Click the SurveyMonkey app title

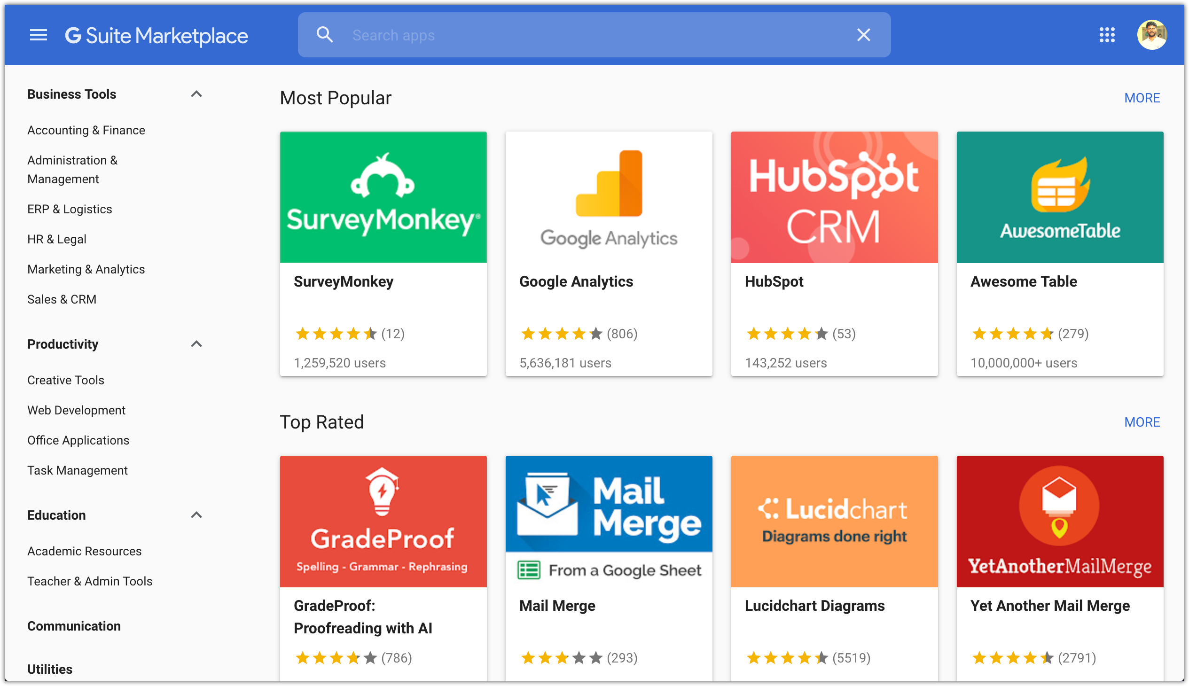(344, 282)
